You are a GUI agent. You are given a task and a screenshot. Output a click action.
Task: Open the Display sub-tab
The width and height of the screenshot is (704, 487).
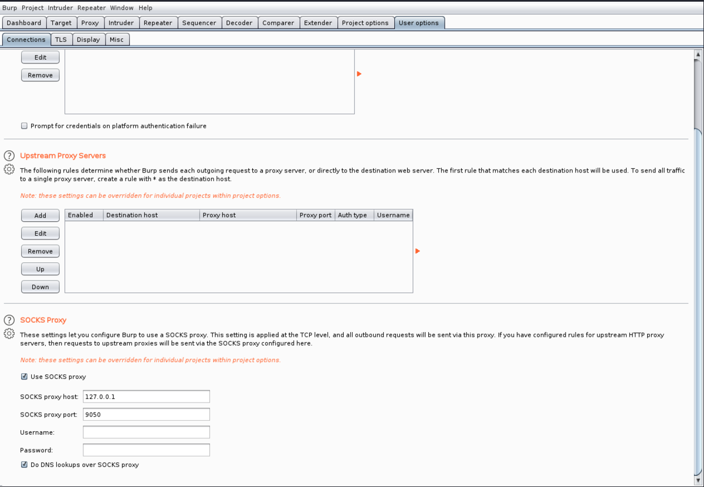(89, 39)
